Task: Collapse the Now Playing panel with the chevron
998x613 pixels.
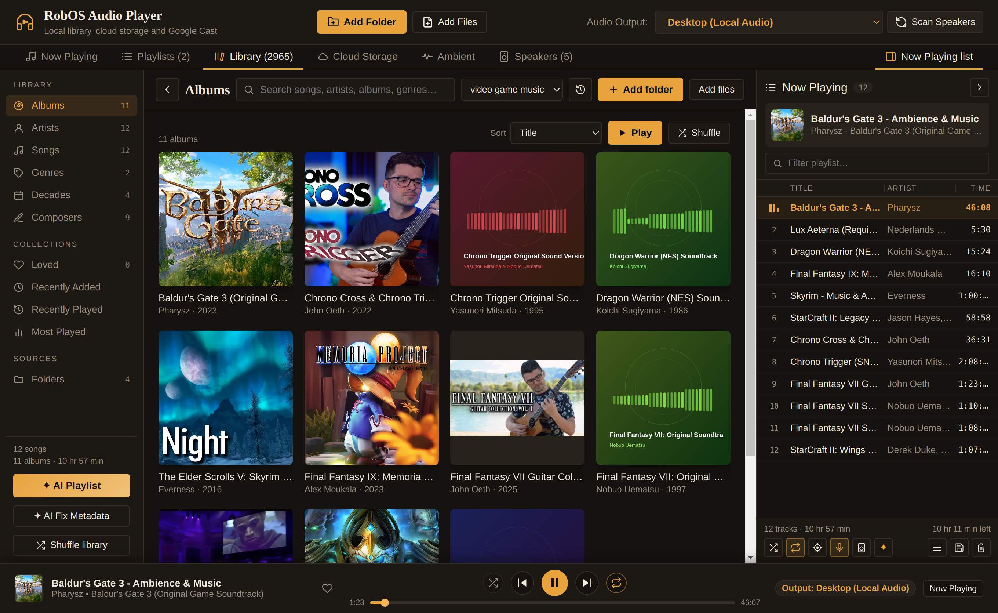Action: tap(979, 87)
